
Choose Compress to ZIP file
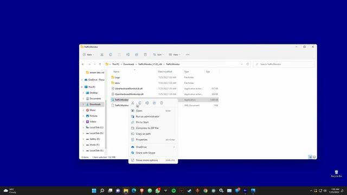(153, 128)
